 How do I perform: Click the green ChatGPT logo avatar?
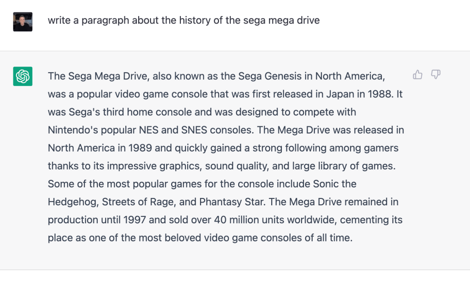(x=22, y=76)
